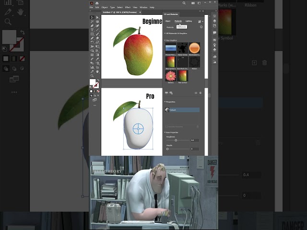This screenshot has height=230, width=307.
Task: Choose the Column Graph tool
Action: click(92, 67)
